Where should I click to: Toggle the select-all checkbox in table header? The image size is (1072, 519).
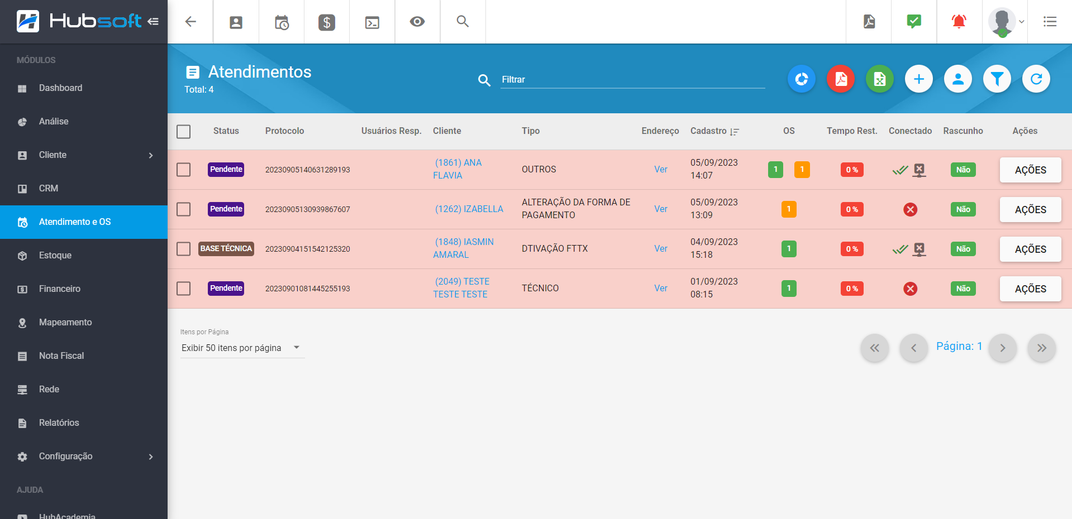(x=183, y=132)
